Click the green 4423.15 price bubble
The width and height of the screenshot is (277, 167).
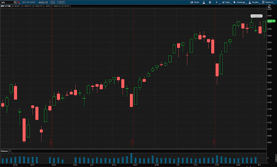click(x=271, y=21)
